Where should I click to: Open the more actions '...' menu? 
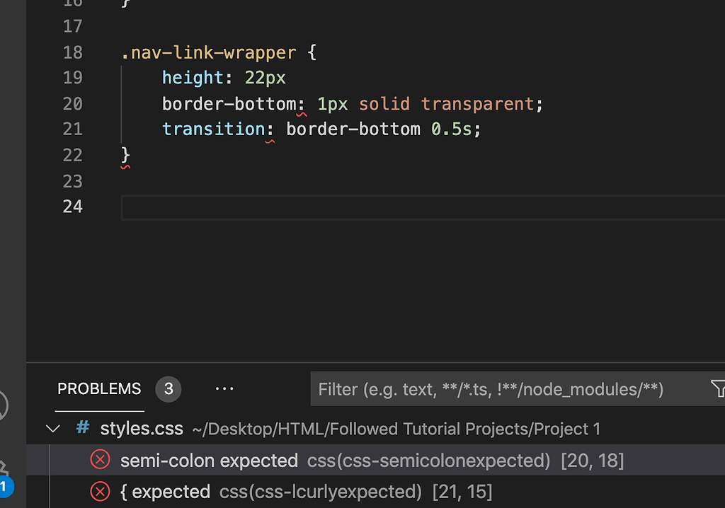pos(224,388)
